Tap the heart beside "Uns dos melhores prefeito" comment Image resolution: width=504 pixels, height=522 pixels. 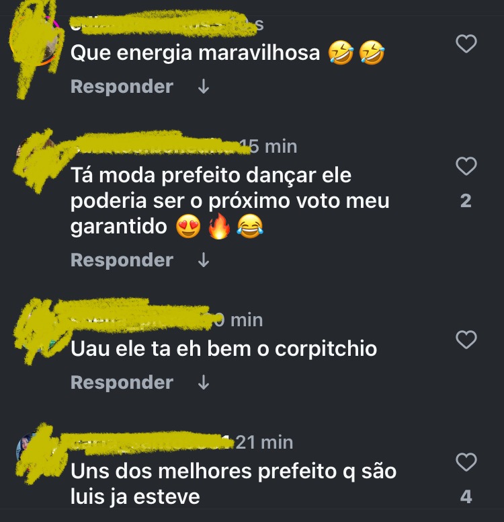[x=466, y=461]
